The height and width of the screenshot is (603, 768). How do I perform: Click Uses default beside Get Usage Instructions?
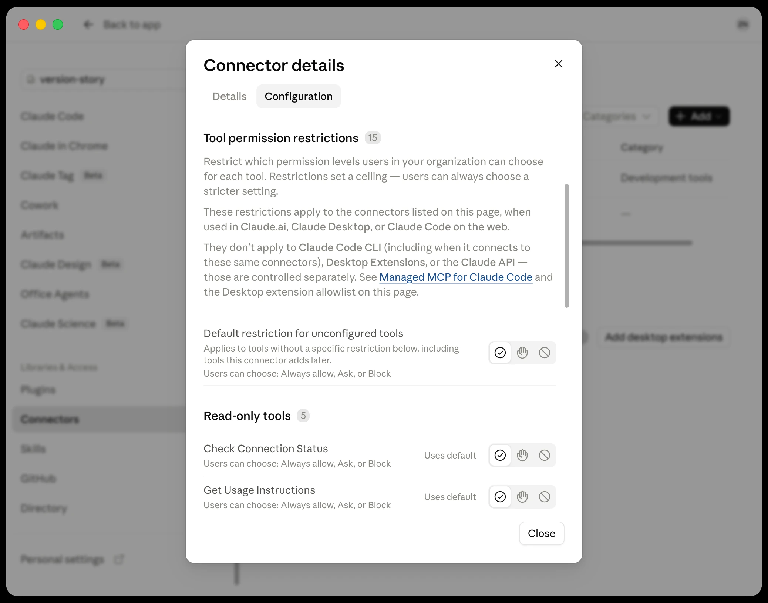(x=450, y=497)
